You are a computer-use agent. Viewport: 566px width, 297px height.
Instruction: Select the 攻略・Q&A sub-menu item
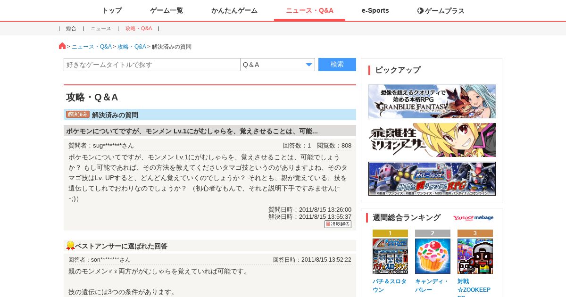click(x=139, y=28)
